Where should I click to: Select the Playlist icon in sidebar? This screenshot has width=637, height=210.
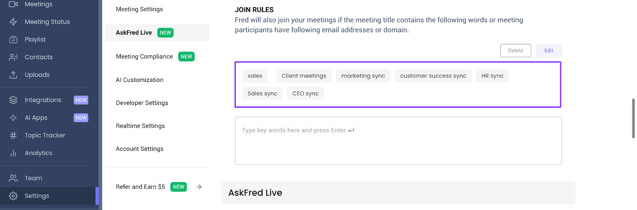point(13,39)
